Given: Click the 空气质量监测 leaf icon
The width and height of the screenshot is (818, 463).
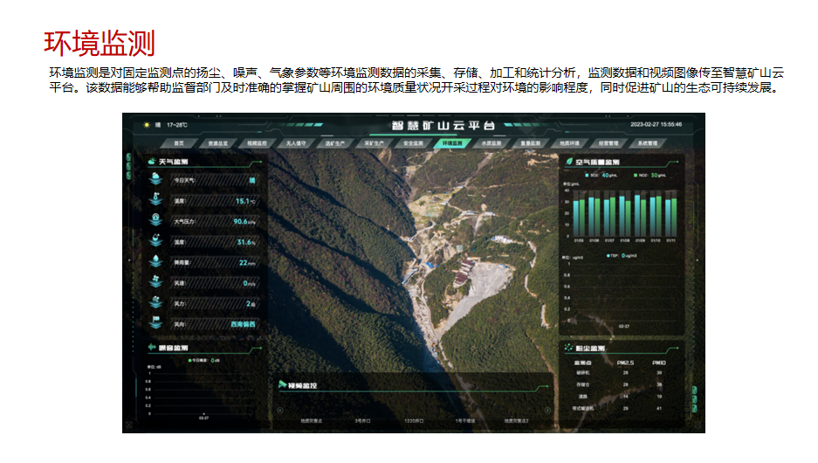Looking at the screenshot, I should point(567,162).
